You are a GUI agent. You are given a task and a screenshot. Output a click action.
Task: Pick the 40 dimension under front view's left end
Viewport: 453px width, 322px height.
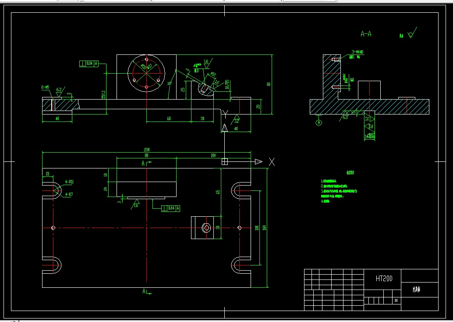click(57, 118)
